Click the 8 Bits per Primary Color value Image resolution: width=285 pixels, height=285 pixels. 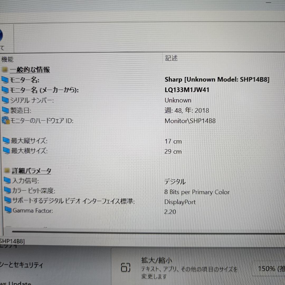197,192
